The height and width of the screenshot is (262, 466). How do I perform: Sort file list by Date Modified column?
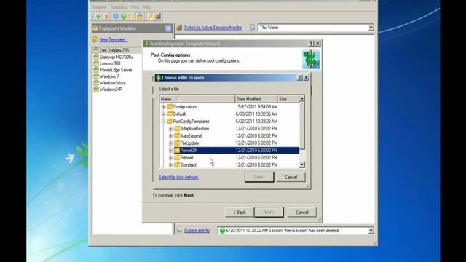coord(256,99)
